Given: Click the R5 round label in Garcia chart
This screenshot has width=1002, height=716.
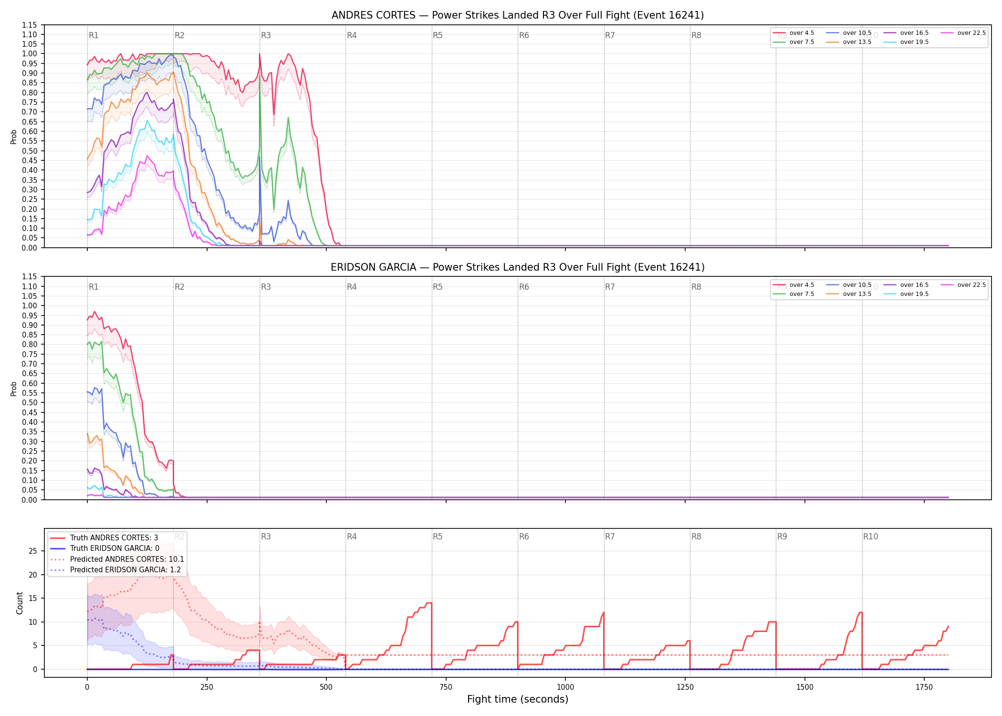Looking at the screenshot, I should pos(438,287).
